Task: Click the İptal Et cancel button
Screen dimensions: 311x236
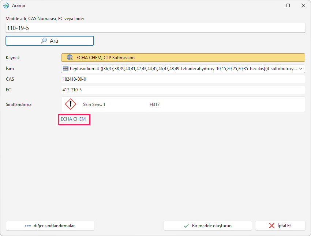Action: pos(280,226)
